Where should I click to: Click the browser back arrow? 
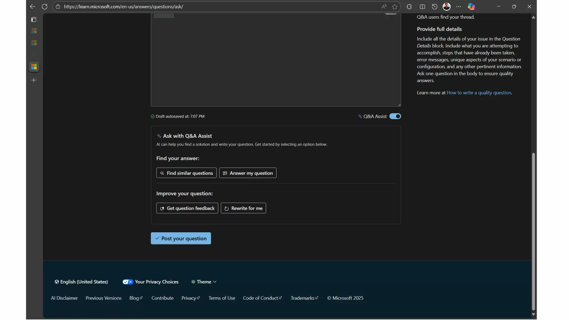click(33, 7)
